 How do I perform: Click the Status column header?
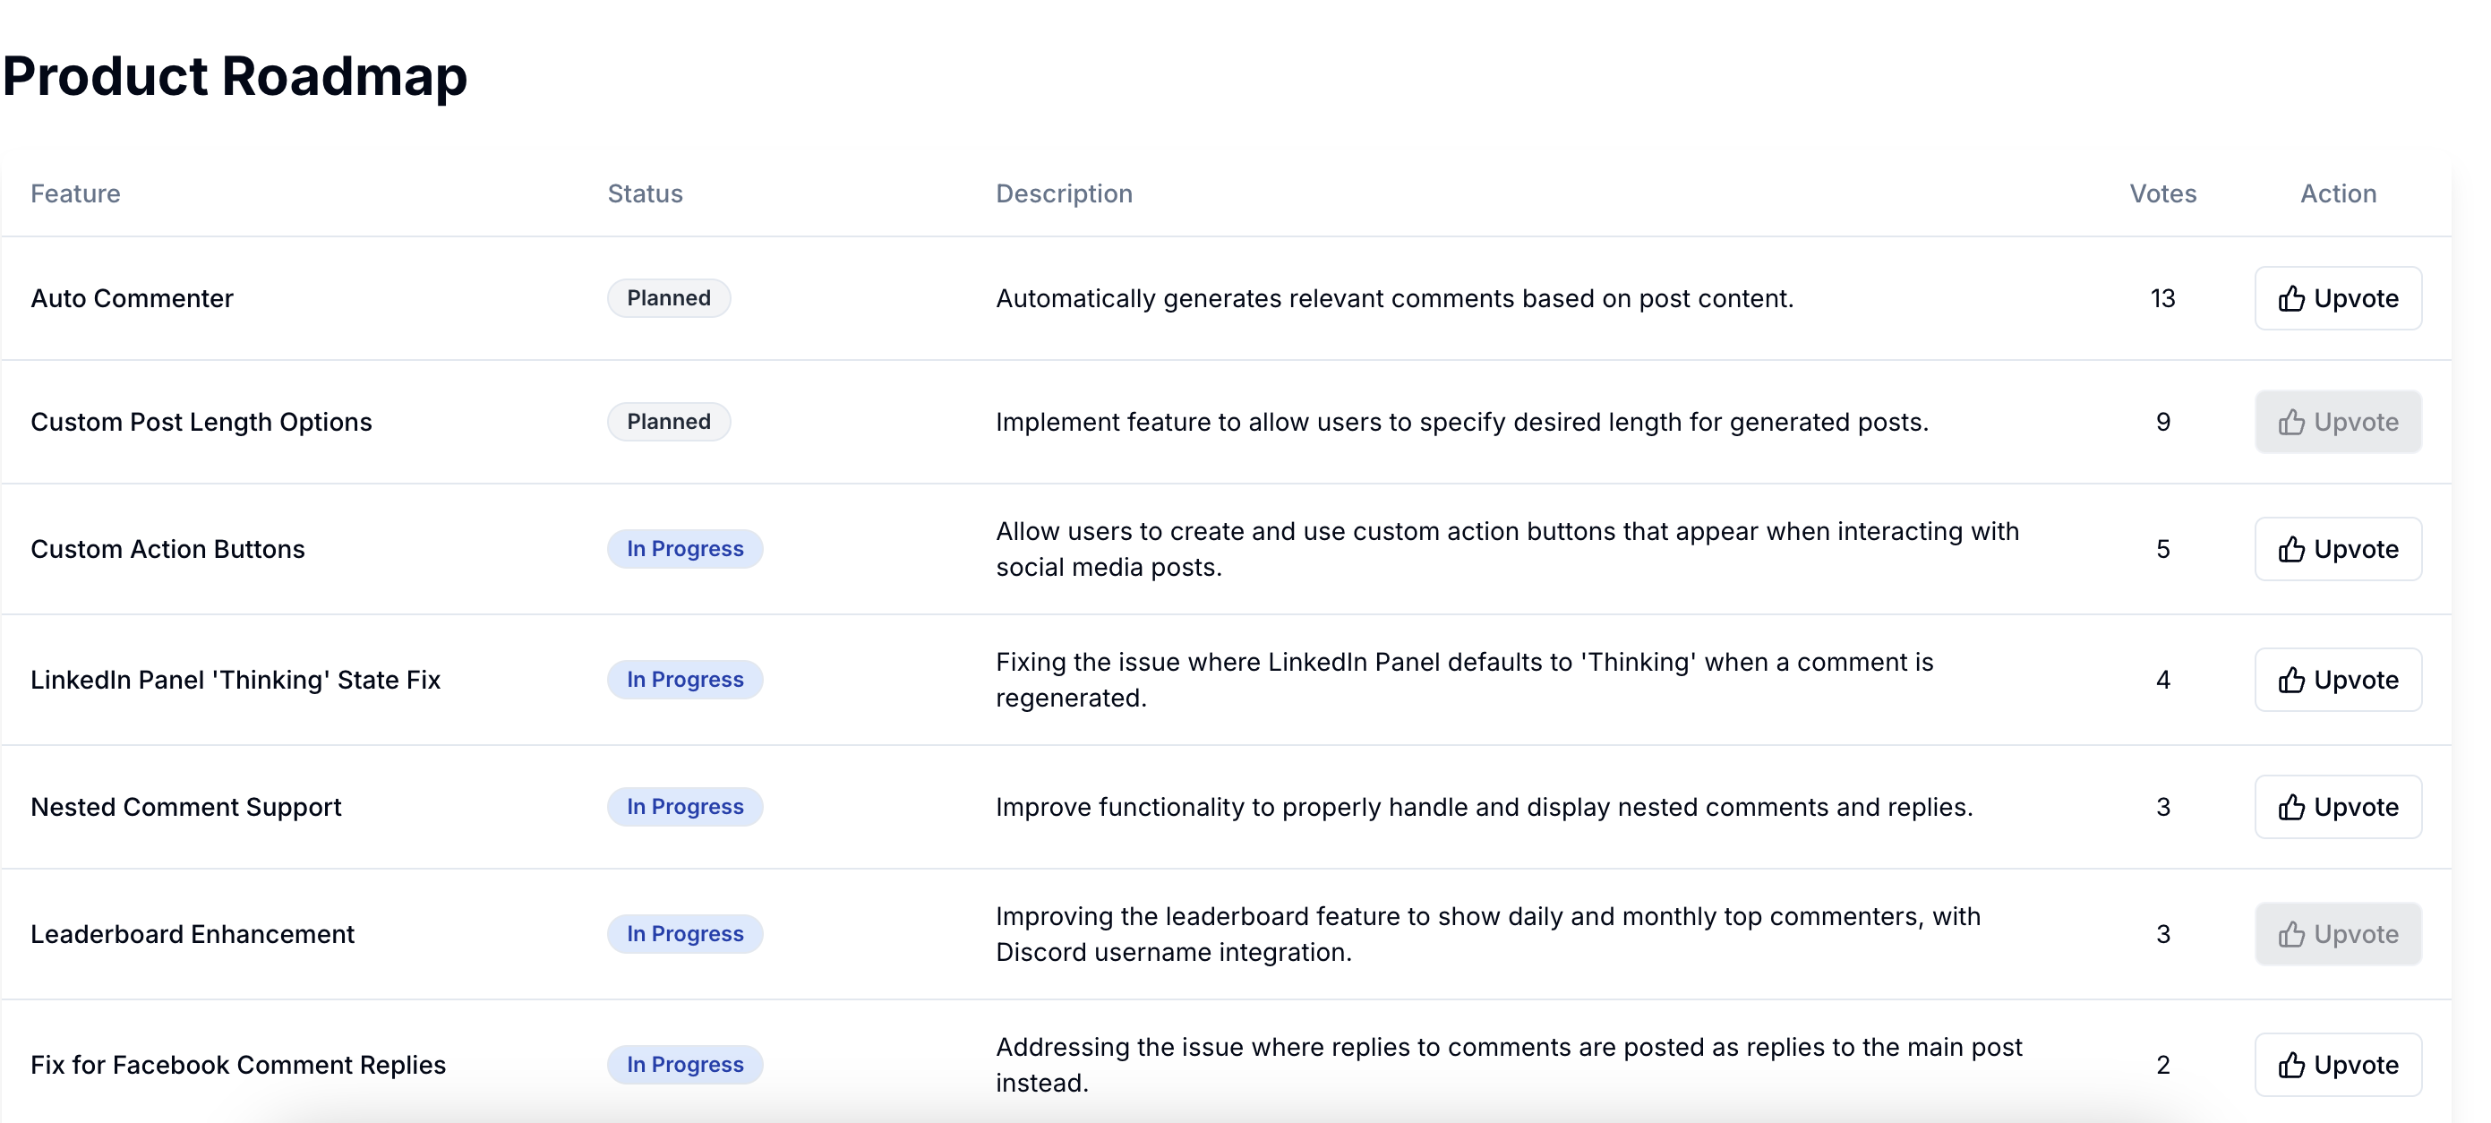pos(645,193)
